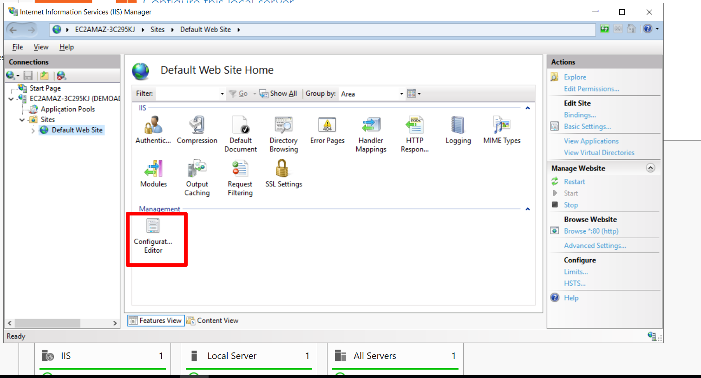Screen dimensions: 701x378
Task: Collapse the EC2AMAZ-3C295KJ server node
Action: (x=11, y=99)
